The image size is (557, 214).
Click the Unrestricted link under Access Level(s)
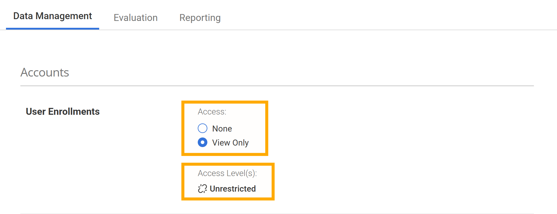coord(233,189)
